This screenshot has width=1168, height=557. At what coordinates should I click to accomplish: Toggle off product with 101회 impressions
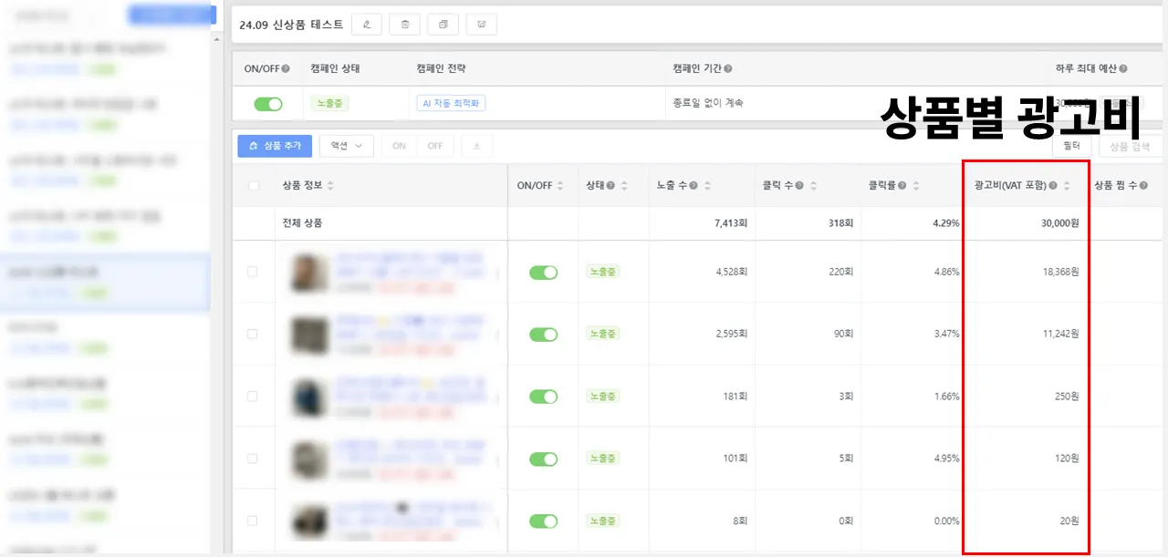pos(544,459)
